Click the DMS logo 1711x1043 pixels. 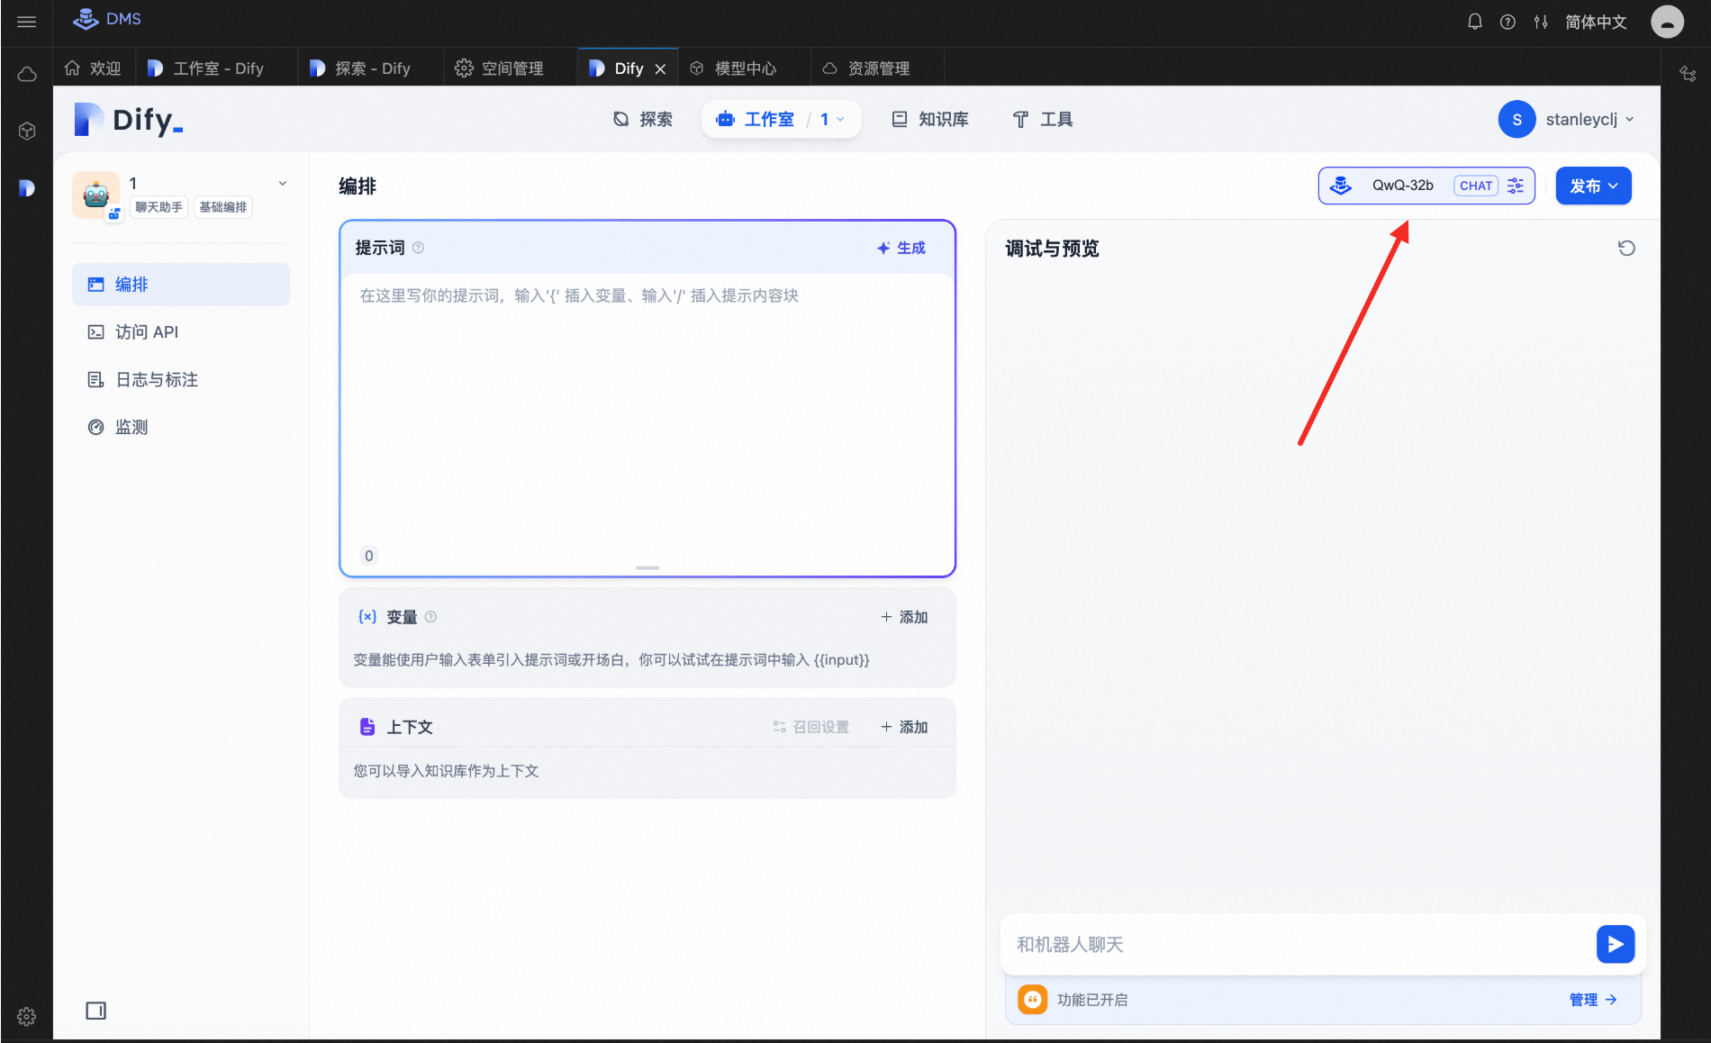pyautogui.click(x=107, y=19)
